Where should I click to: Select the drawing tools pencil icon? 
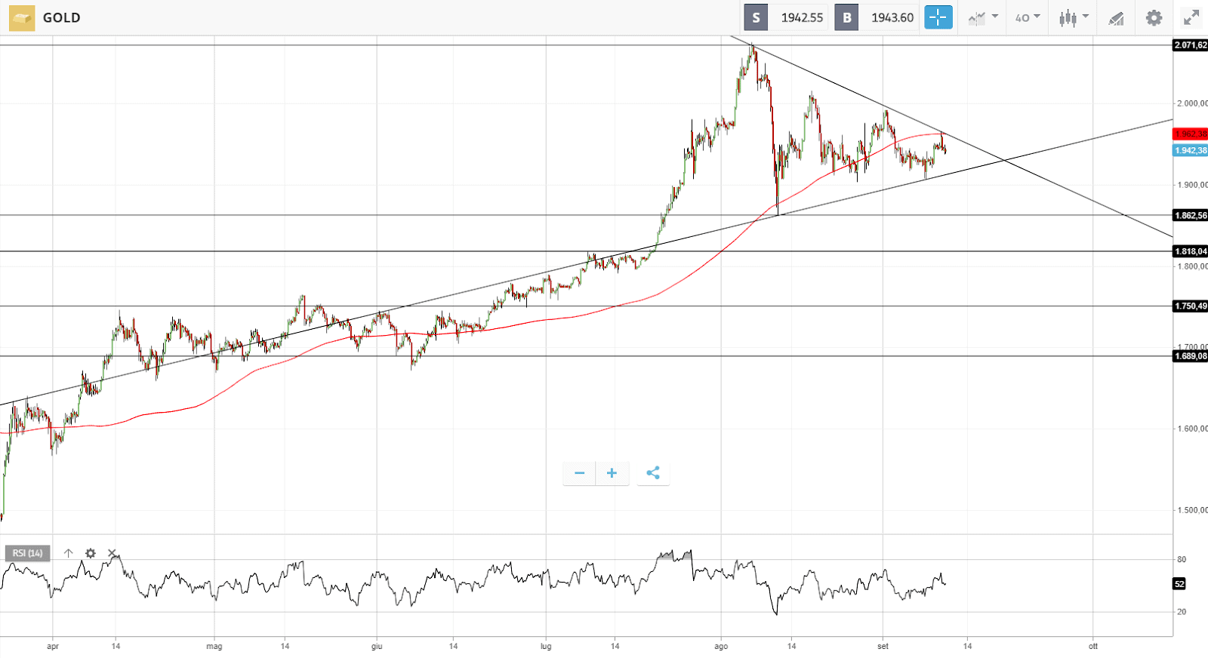1116,17
